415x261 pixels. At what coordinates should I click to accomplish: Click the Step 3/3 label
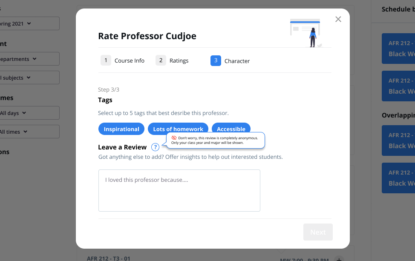pos(109,90)
